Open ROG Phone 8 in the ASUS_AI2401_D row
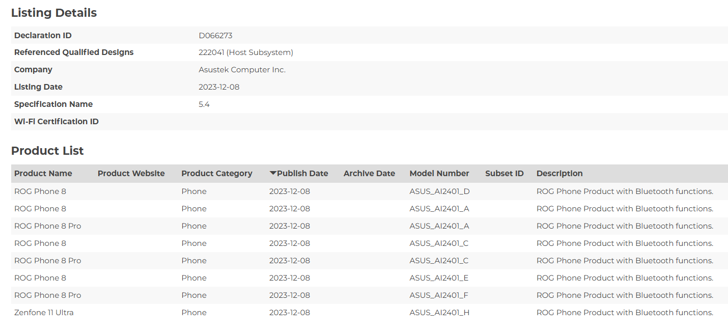 (40, 191)
